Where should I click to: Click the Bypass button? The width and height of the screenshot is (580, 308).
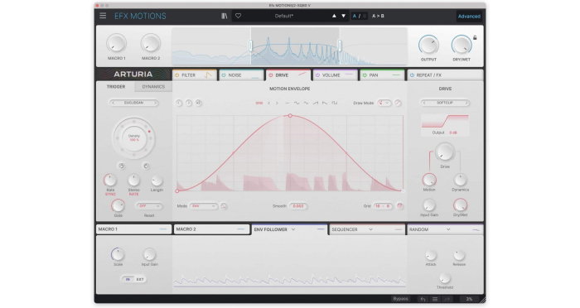(x=400, y=299)
